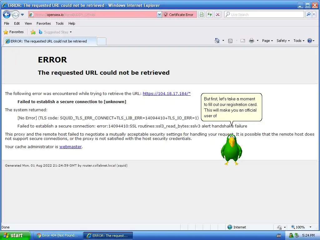Open the Favorites center star button
Viewport: 320px width, 240px height.
(14, 32)
